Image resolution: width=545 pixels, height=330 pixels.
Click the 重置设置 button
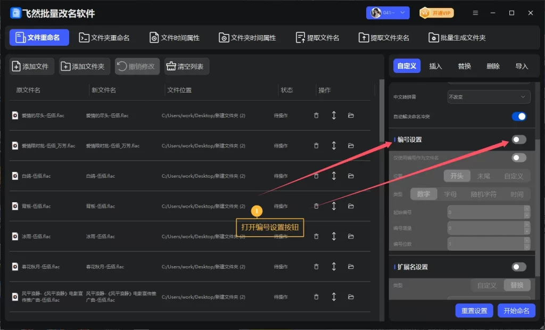(x=474, y=311)
